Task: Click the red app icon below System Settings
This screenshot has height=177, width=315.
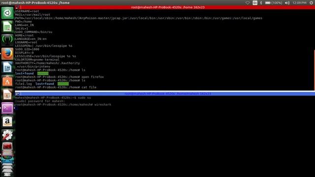Action: pyautogui.click(x=7, y=147)
